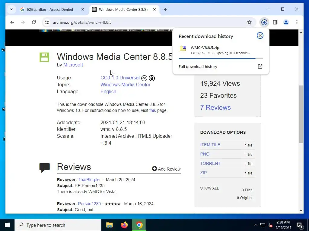
Task: Click SHOW ALL download files
Action: [x=209, y=188]
